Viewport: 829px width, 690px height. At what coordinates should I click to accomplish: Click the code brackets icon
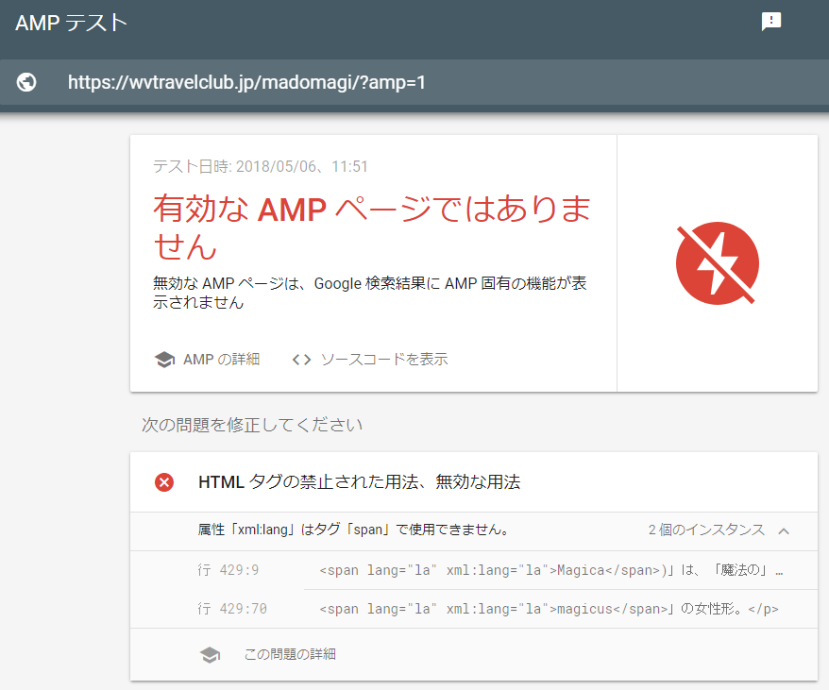pos(301,360)
